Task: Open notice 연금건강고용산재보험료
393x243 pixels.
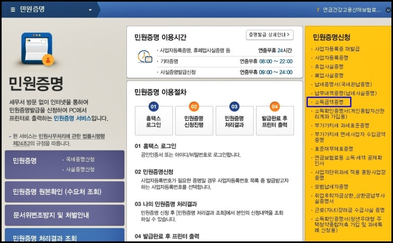Action: coord(352,10)
